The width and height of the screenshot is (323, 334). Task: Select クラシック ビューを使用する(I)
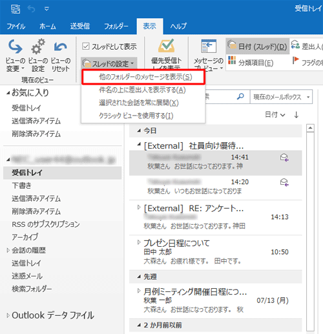coord(136,116)
